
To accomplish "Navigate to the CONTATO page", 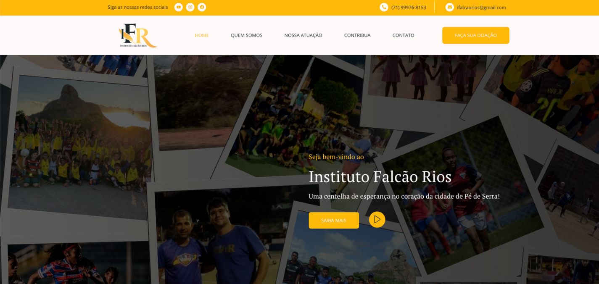I will tap(403, 35).
